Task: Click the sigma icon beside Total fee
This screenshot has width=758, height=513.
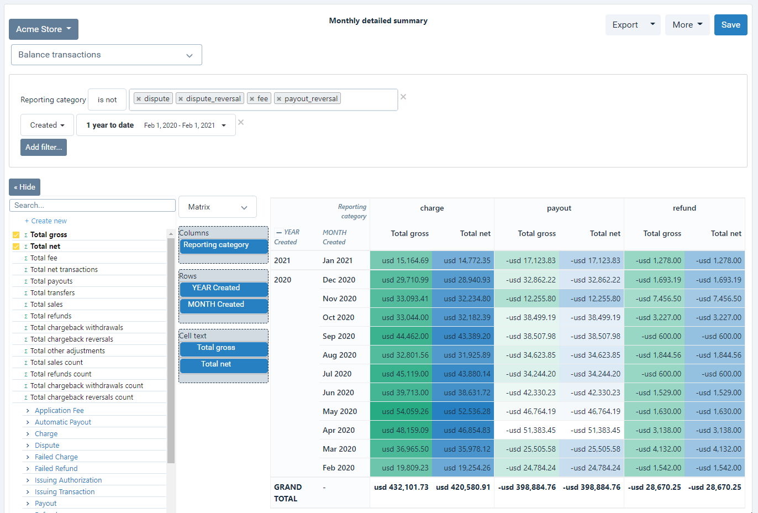Action: pos(26,258)
